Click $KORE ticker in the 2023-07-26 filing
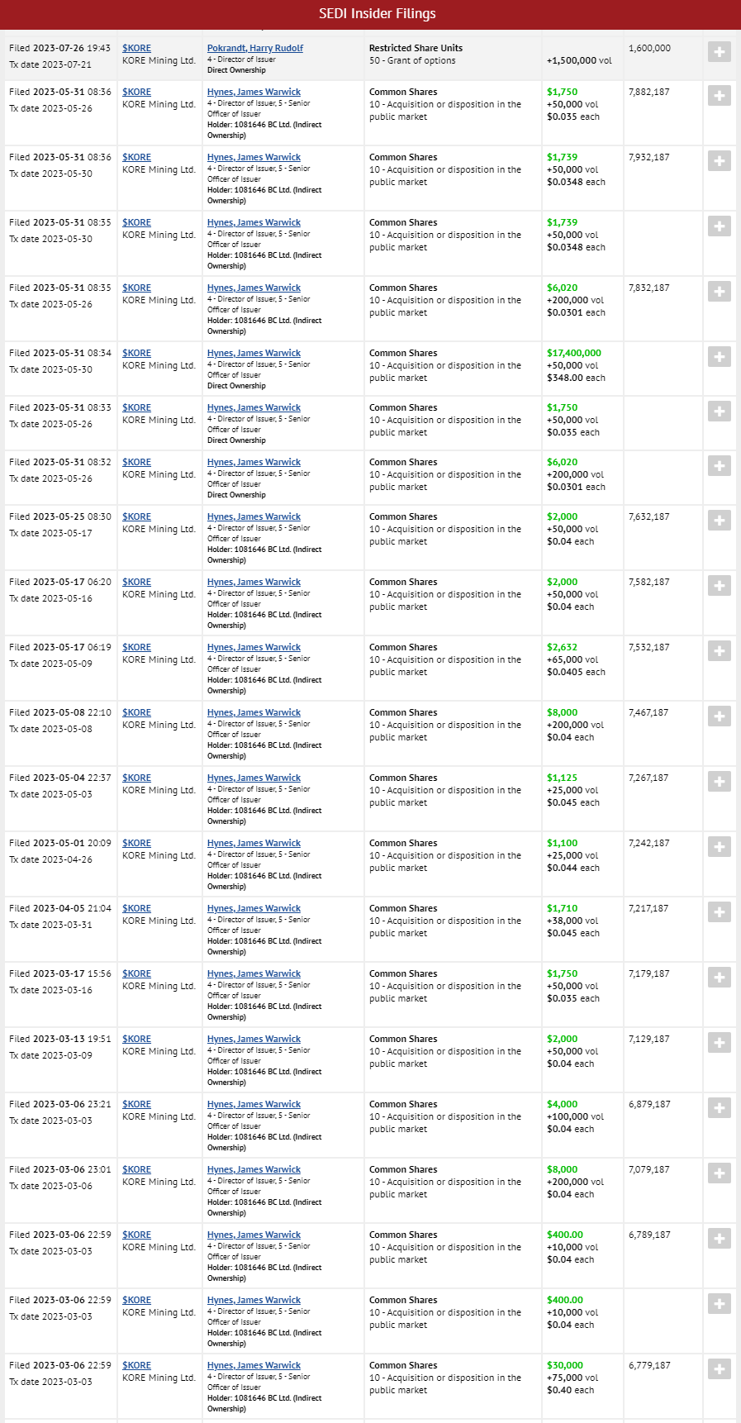 136,48
